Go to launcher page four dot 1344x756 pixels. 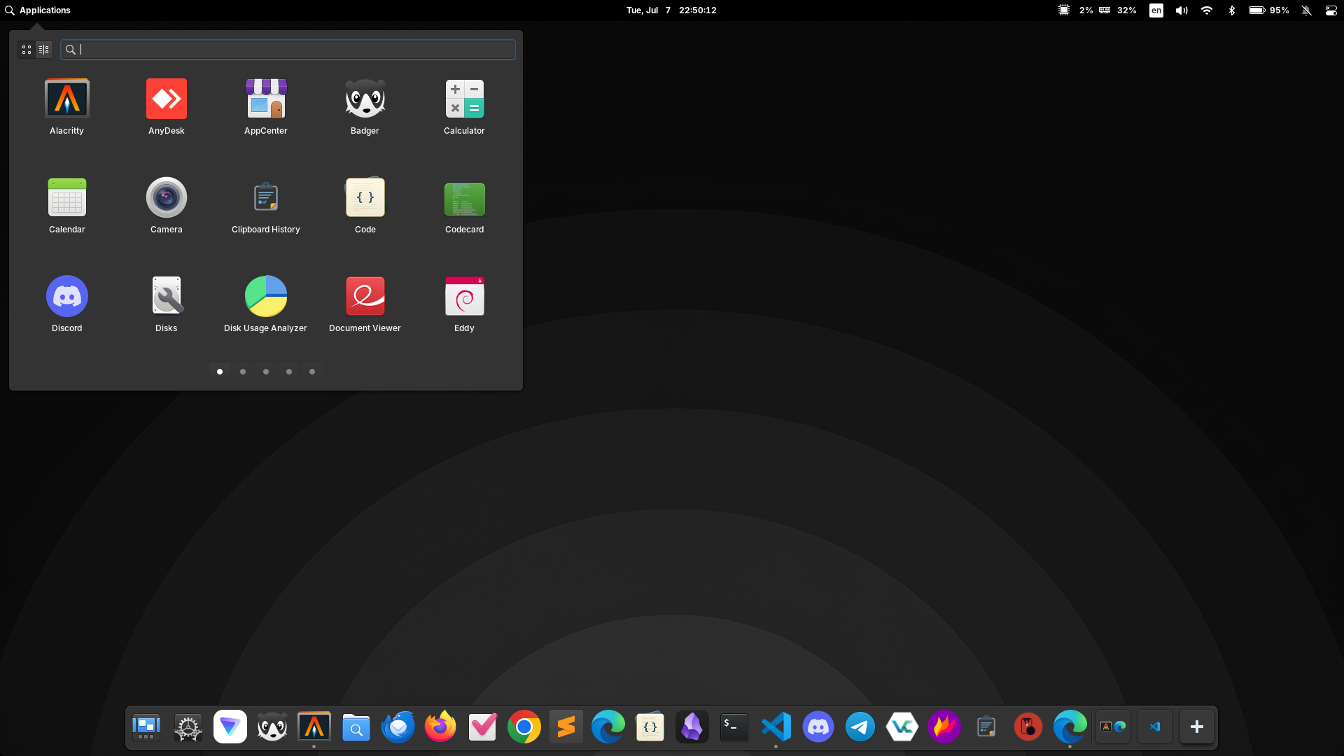point(289,372)
